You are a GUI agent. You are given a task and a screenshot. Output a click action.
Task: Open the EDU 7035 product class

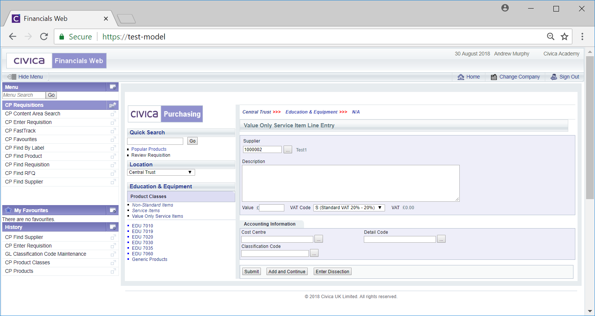pyautogui.click(x=142, y=248)
